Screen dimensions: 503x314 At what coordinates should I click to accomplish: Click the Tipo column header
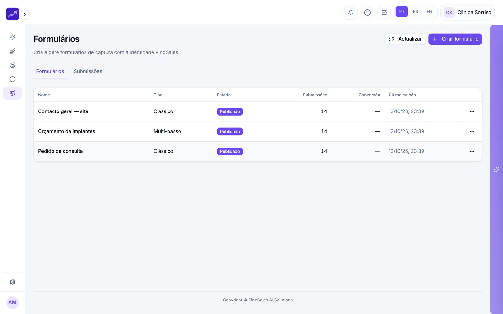tap(158, 95)
